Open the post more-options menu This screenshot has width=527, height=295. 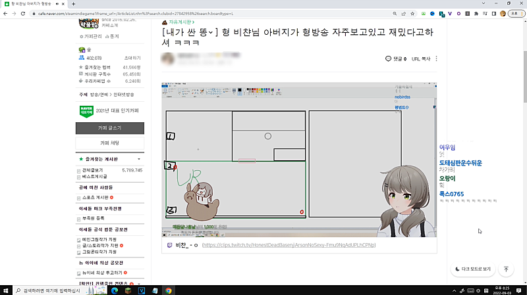coord(436,59)
